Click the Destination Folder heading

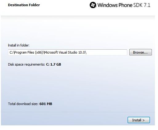pos(24,5)
